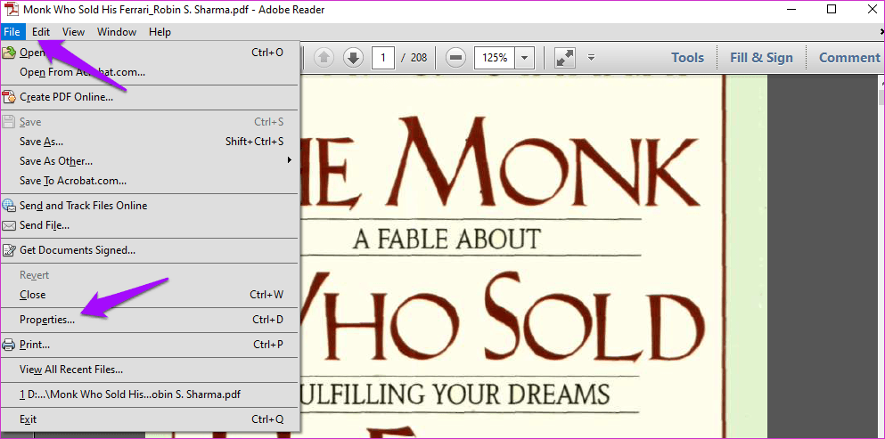Open the small toolbar options dropdown arrow
Image resolution: width=885 pixels, height=439 pixels.
[591, 57]
